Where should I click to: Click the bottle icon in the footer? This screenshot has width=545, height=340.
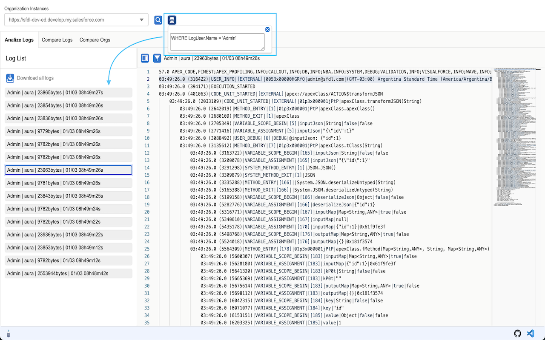pyautogui.click(x=8, y=334)
